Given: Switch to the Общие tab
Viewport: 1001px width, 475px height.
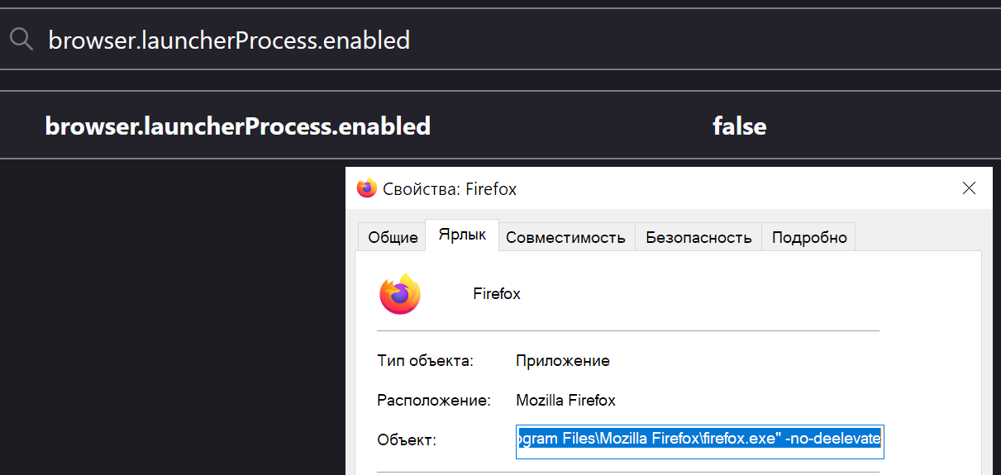Looking at the screenshot, I should coord(393,237).
